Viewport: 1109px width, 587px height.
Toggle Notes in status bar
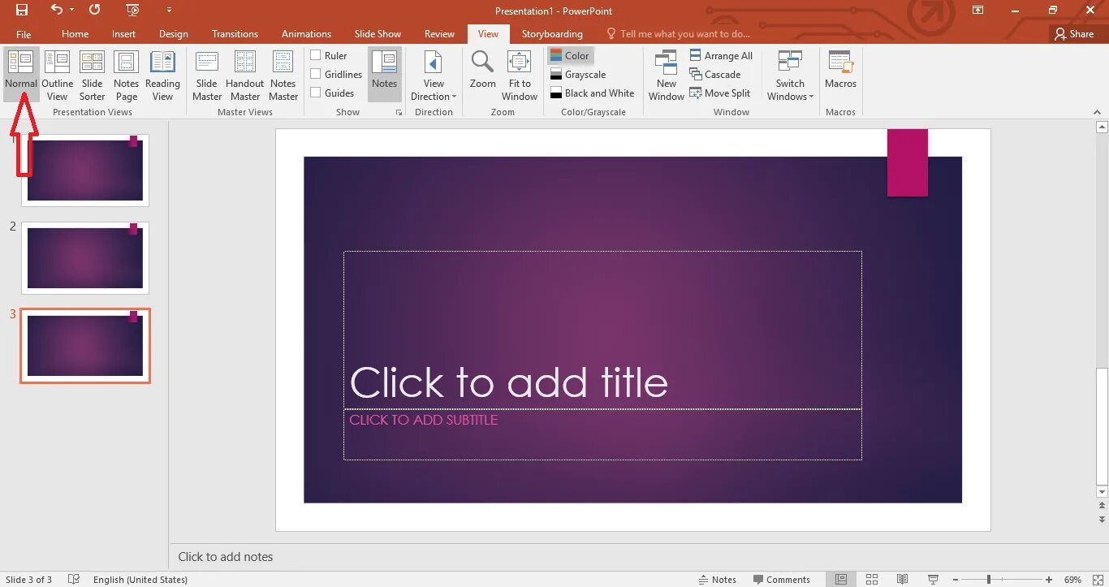tap(717, 580)
